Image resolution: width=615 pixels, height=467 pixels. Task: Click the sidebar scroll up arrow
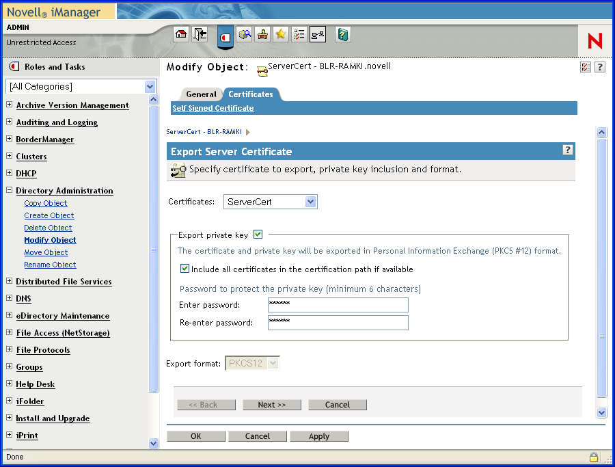153,100
